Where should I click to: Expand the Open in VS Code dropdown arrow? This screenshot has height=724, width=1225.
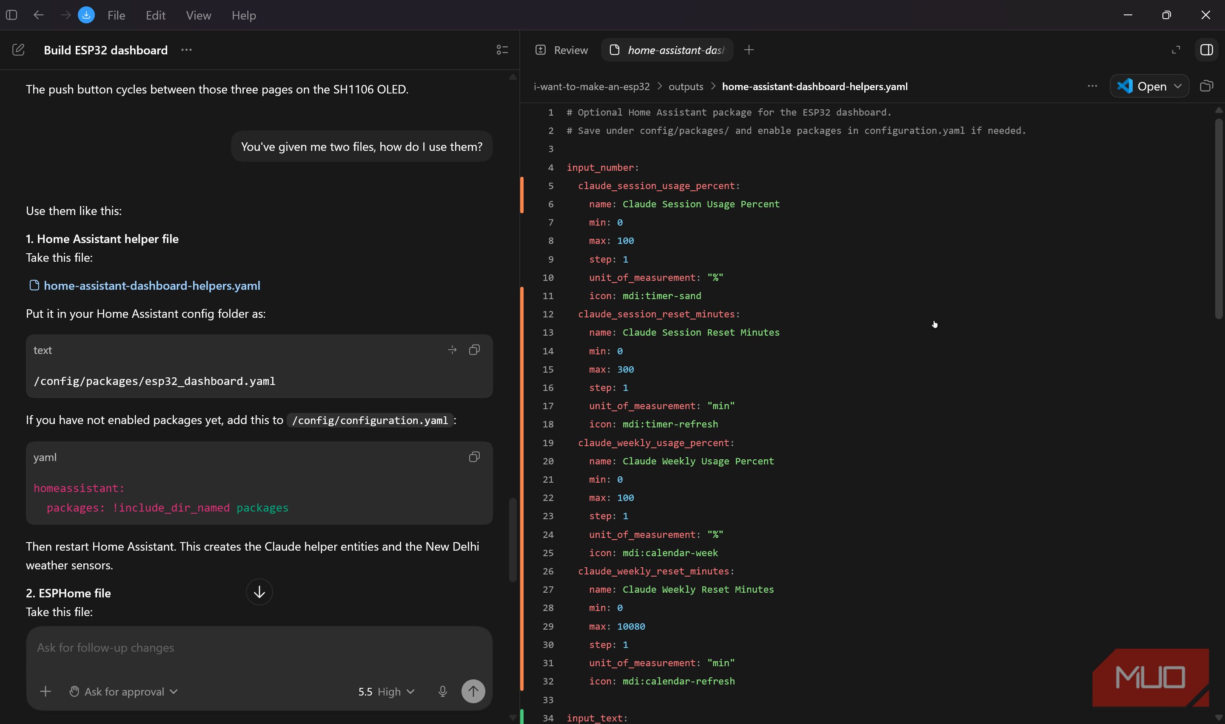tap(1177, 86)
